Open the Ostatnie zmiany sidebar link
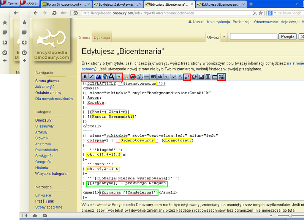 (x=48, y=93)
